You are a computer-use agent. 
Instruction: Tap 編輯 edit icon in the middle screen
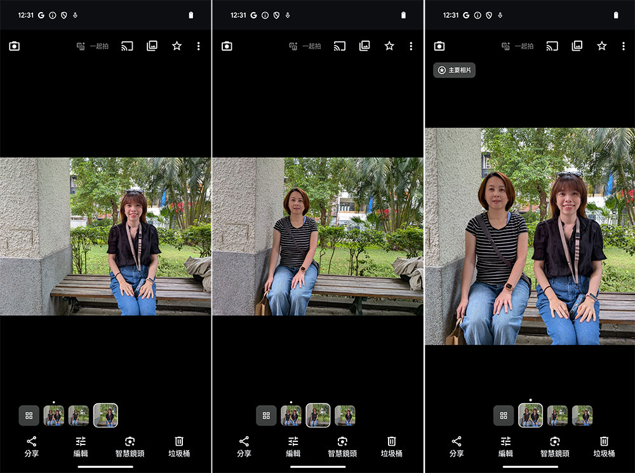pyautogui.click(x=293, y=446)
